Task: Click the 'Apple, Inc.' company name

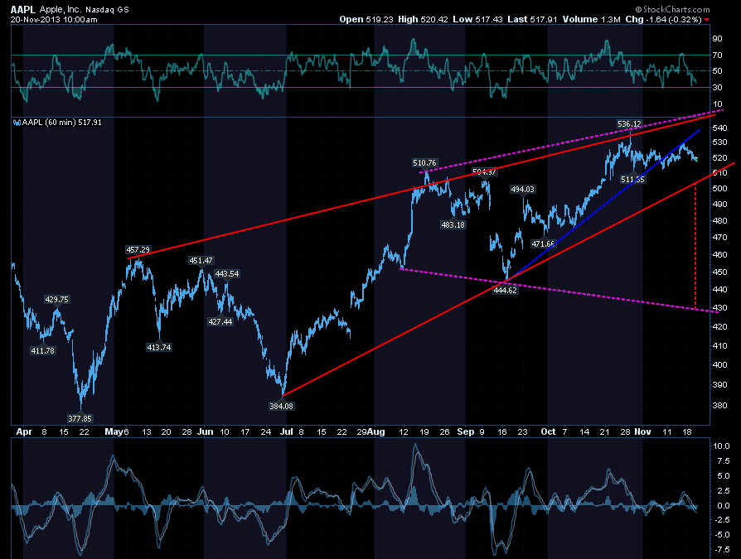Action: click(61, 9)
